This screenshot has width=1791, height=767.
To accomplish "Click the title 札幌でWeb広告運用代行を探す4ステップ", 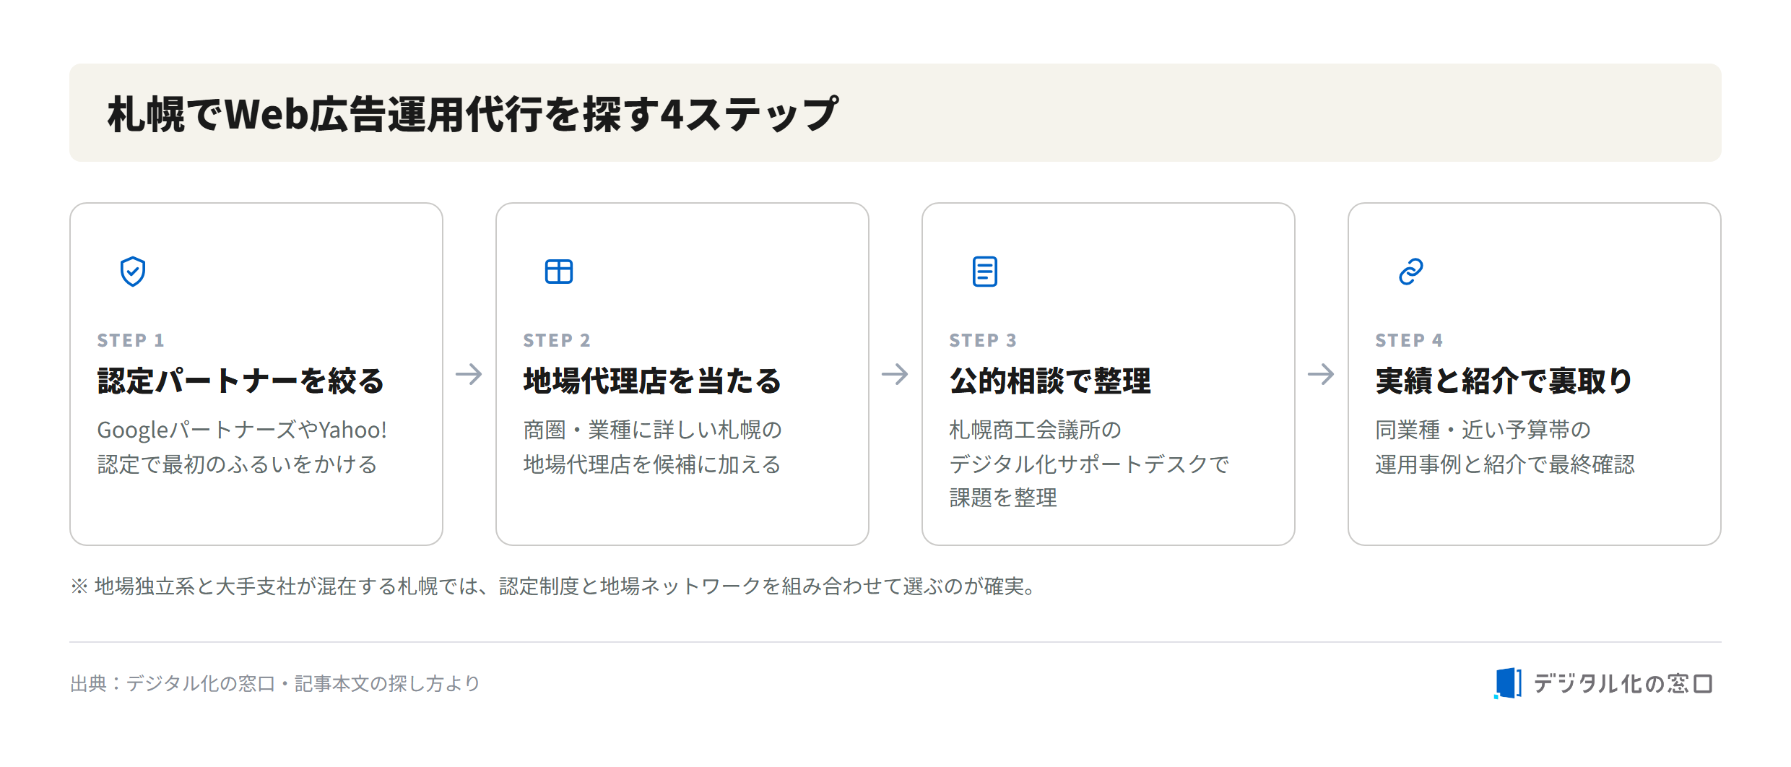I will pyautogui.click(x=473, y=113).
